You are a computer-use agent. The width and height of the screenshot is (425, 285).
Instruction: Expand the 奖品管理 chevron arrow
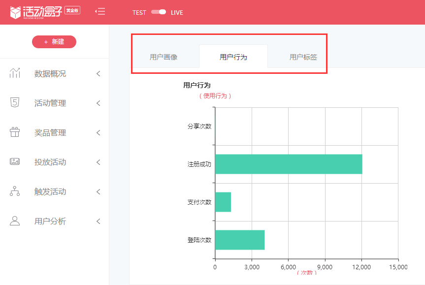98,133
